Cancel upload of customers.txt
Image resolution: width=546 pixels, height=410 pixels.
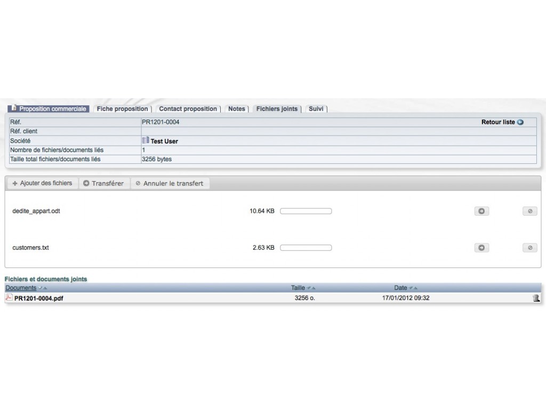(x=529, y=248)
